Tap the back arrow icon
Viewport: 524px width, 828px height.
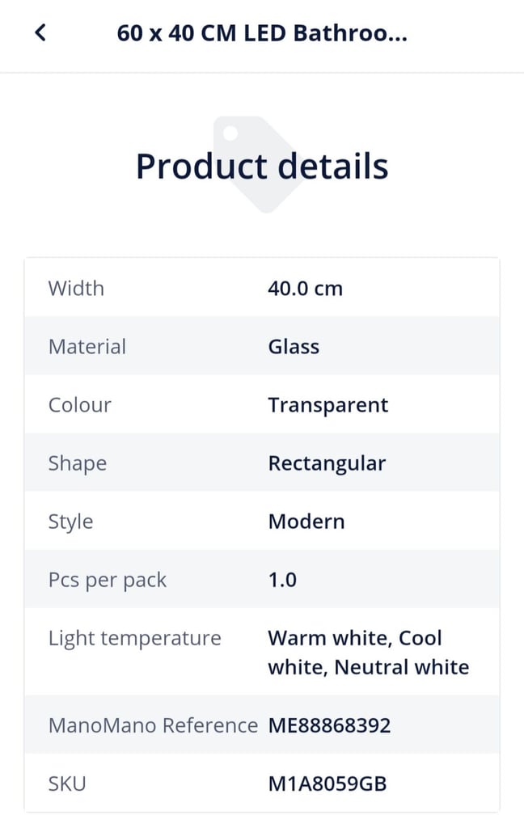[40, 32]
